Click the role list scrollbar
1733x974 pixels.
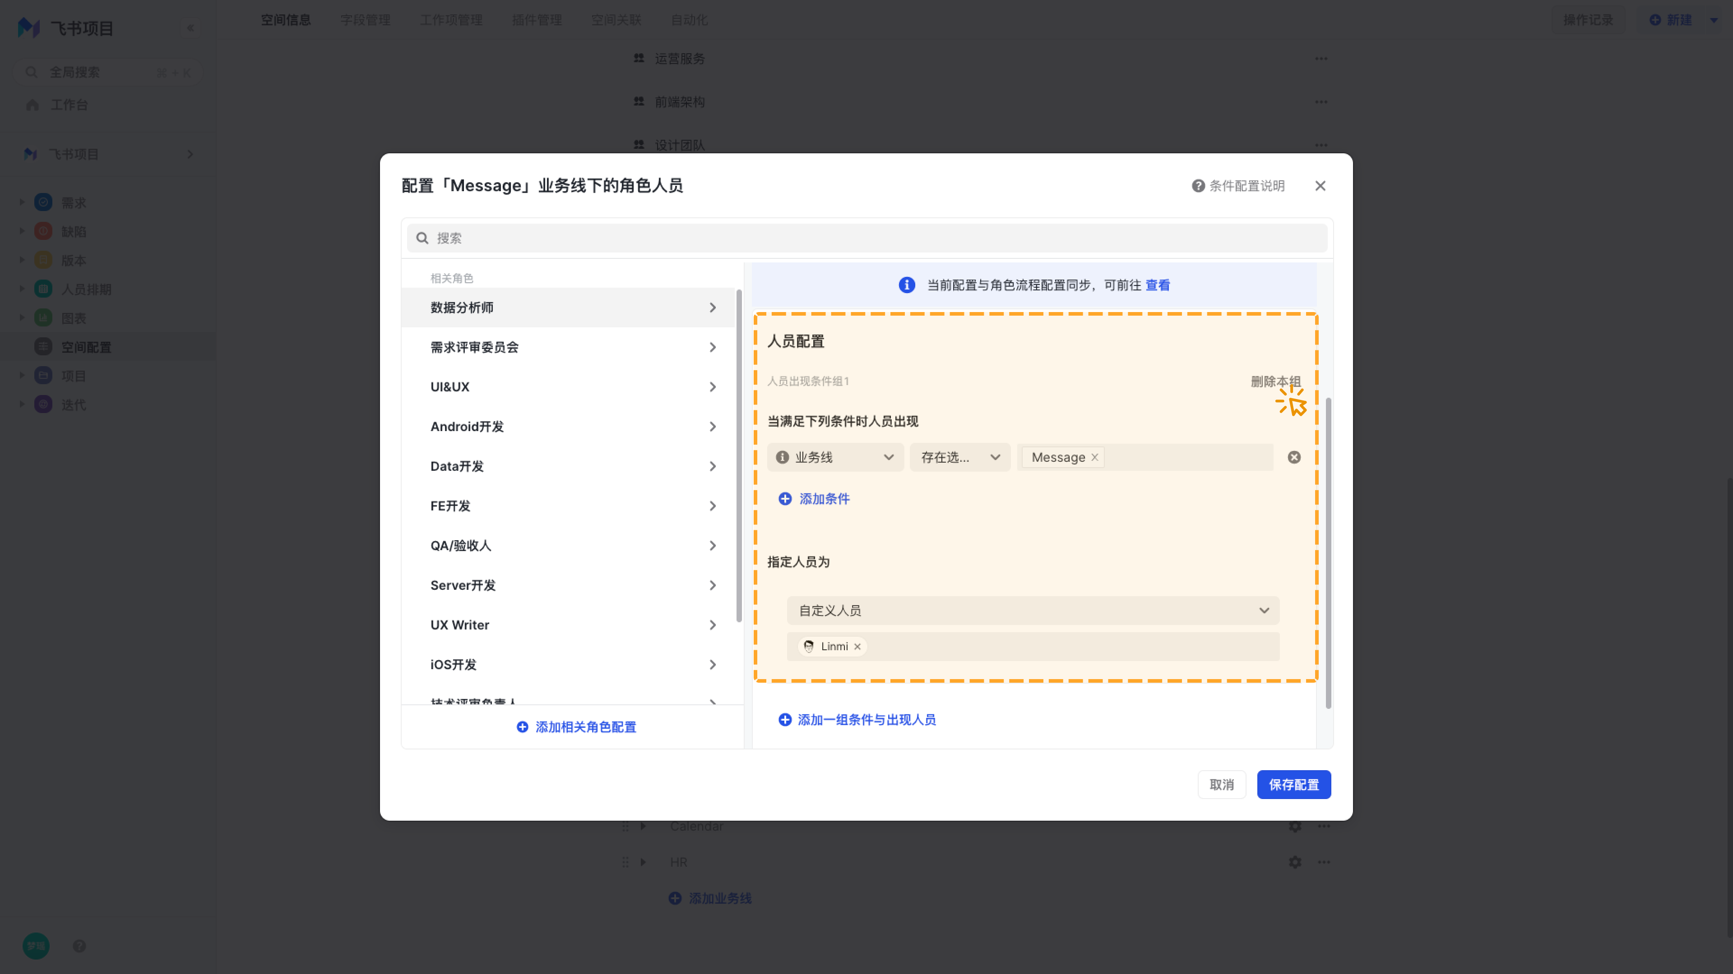[x=739, y=456]
